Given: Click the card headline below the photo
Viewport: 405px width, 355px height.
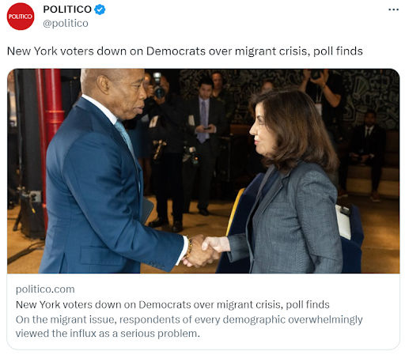Looking at the screenshot, I should point(172,304).
